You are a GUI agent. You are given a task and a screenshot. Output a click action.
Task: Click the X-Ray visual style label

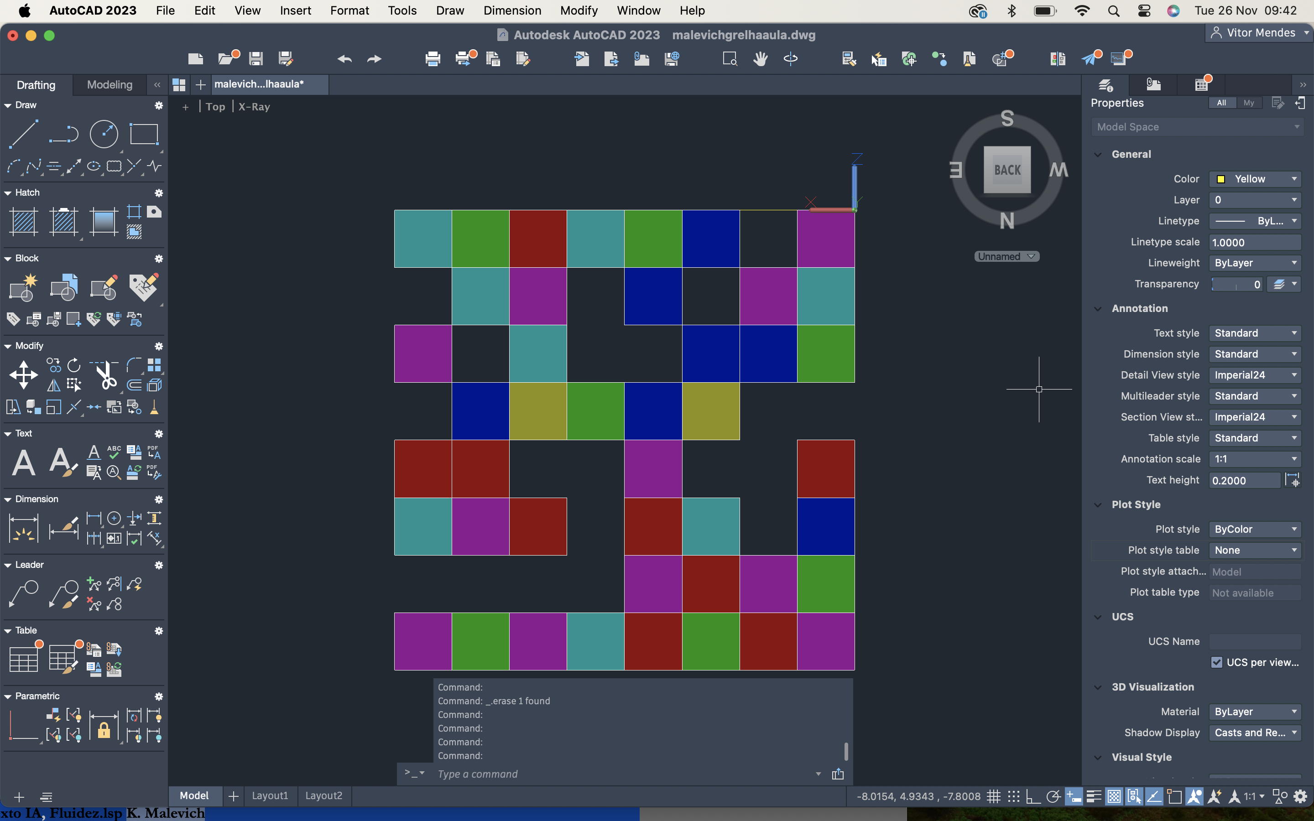pos(254,107)
